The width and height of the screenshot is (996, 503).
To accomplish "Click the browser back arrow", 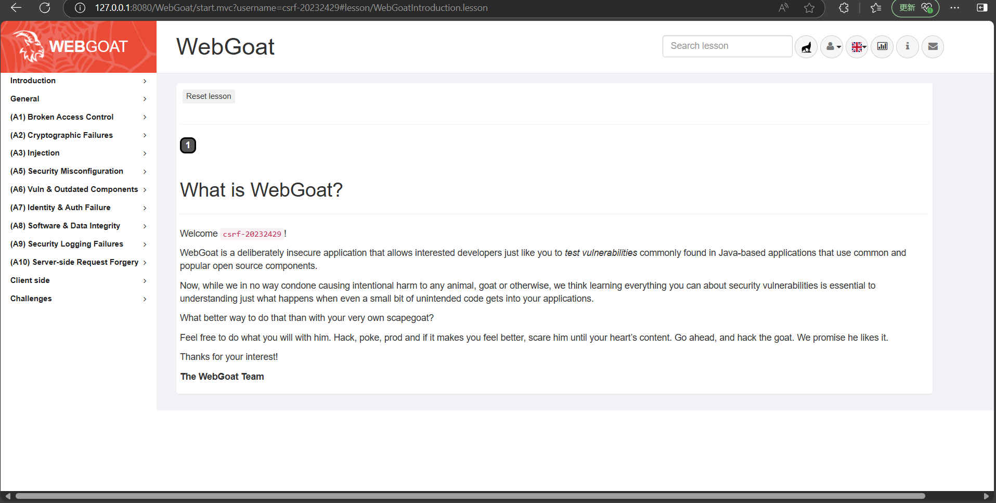I will 16,8.
